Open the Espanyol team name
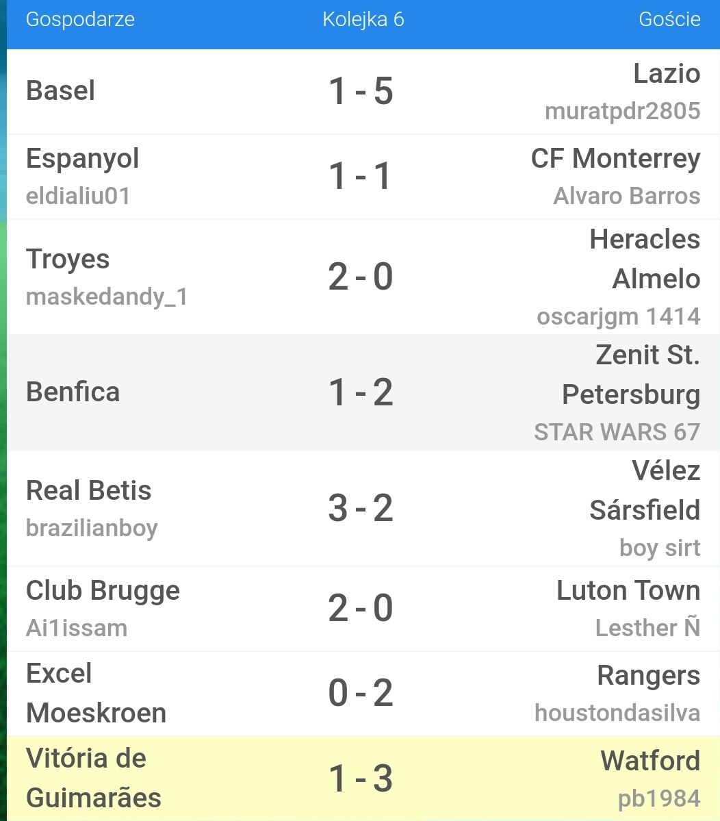The image size is (720, 821). point(83,159)
